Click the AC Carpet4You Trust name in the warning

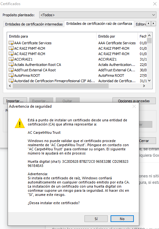tap(44, 132)
